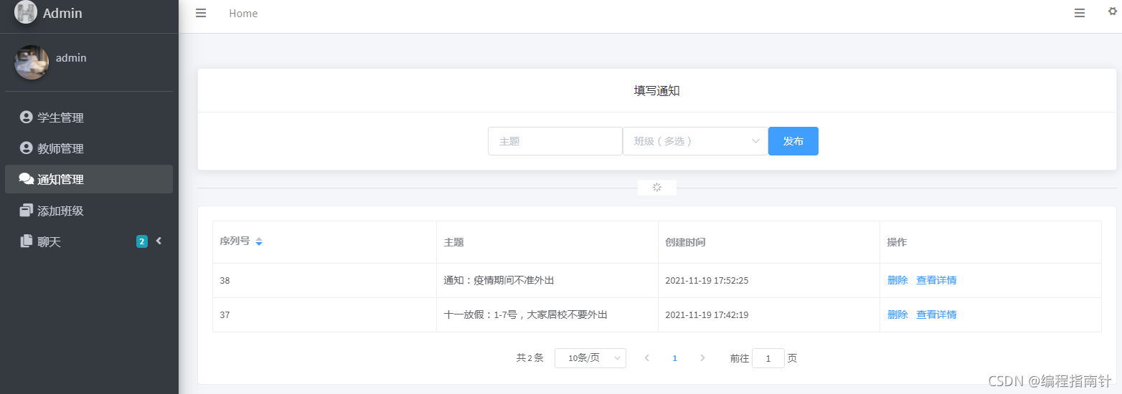Open the top-right hamburger menu icon
This screenshot has width=1122, height=394.
point(1080,13)
